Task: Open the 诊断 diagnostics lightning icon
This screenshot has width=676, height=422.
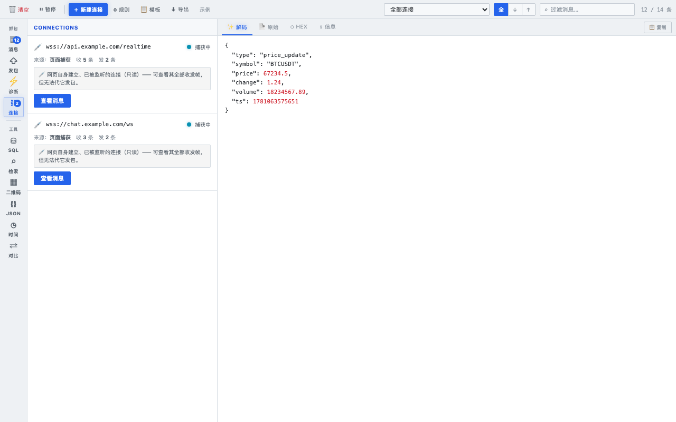Action: point(13,86)
